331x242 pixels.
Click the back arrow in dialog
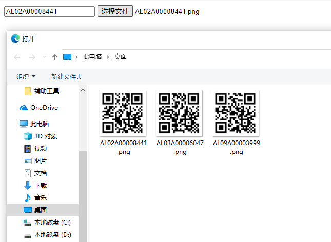[x=17, y=57]
